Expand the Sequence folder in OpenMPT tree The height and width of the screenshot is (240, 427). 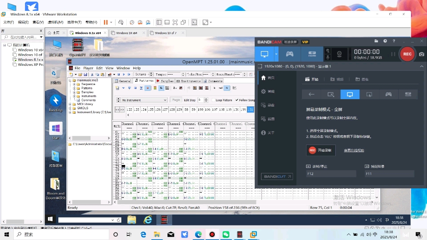[74, 84]
